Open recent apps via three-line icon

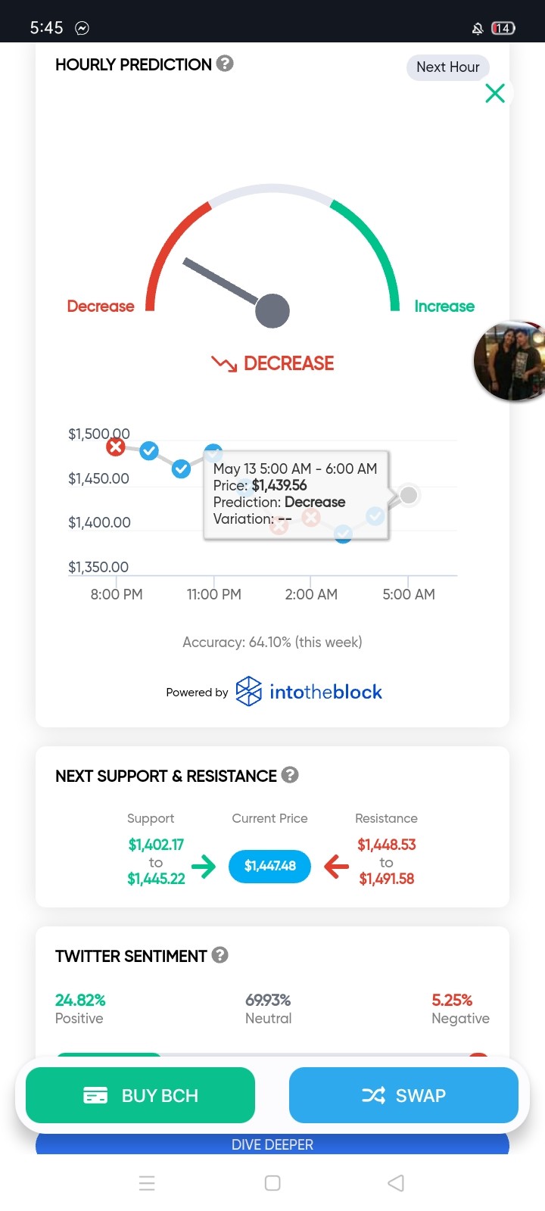(x=148, y=1183)
